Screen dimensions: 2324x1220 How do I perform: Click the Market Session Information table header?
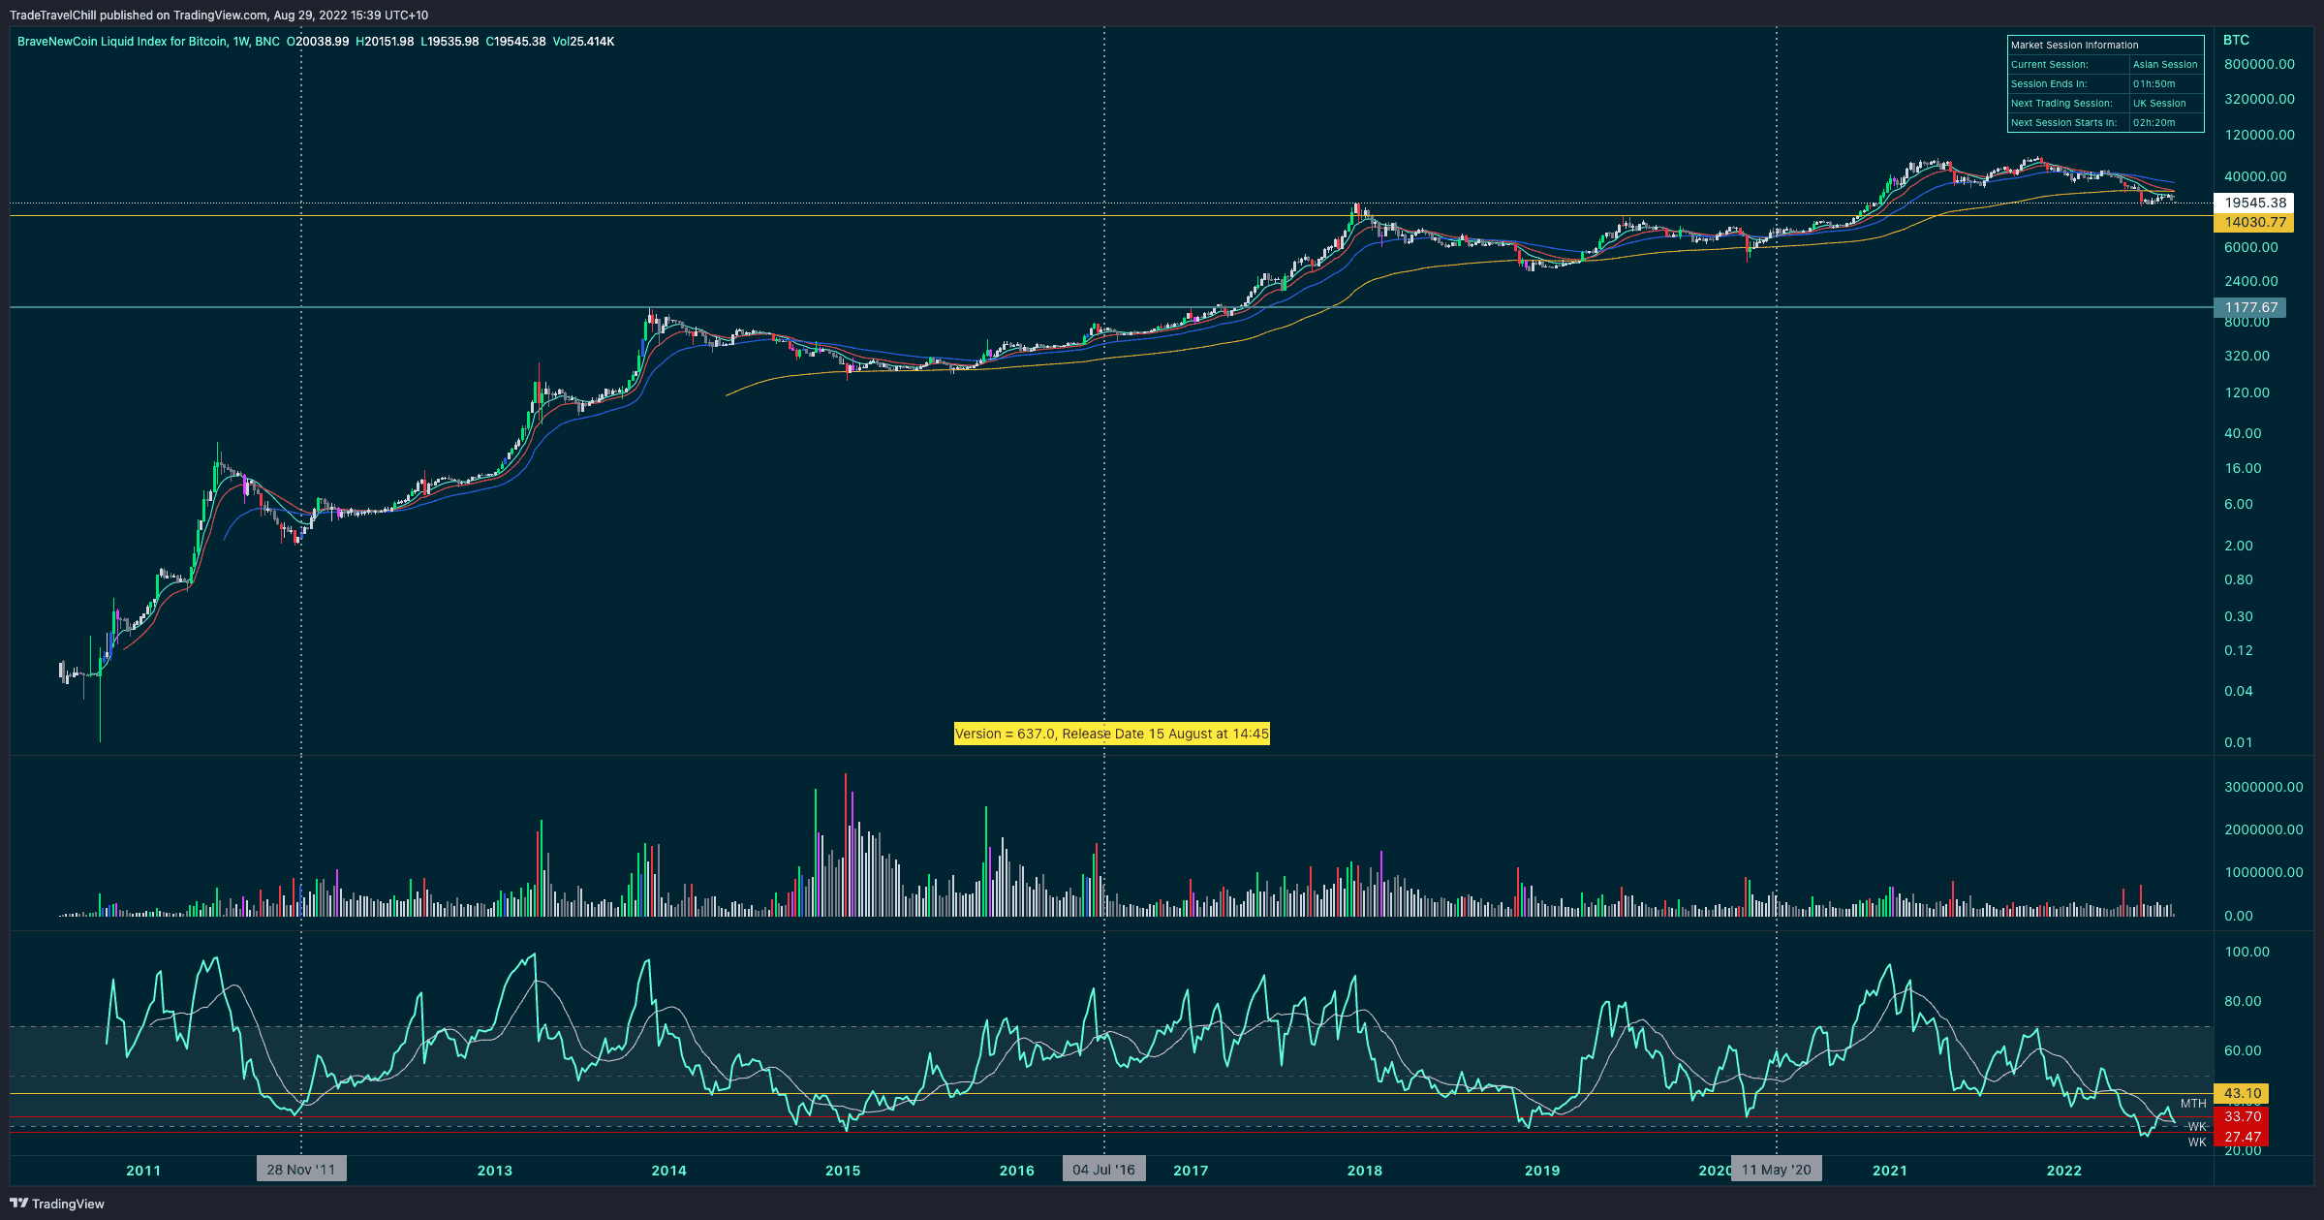[x=2074, y=46]
